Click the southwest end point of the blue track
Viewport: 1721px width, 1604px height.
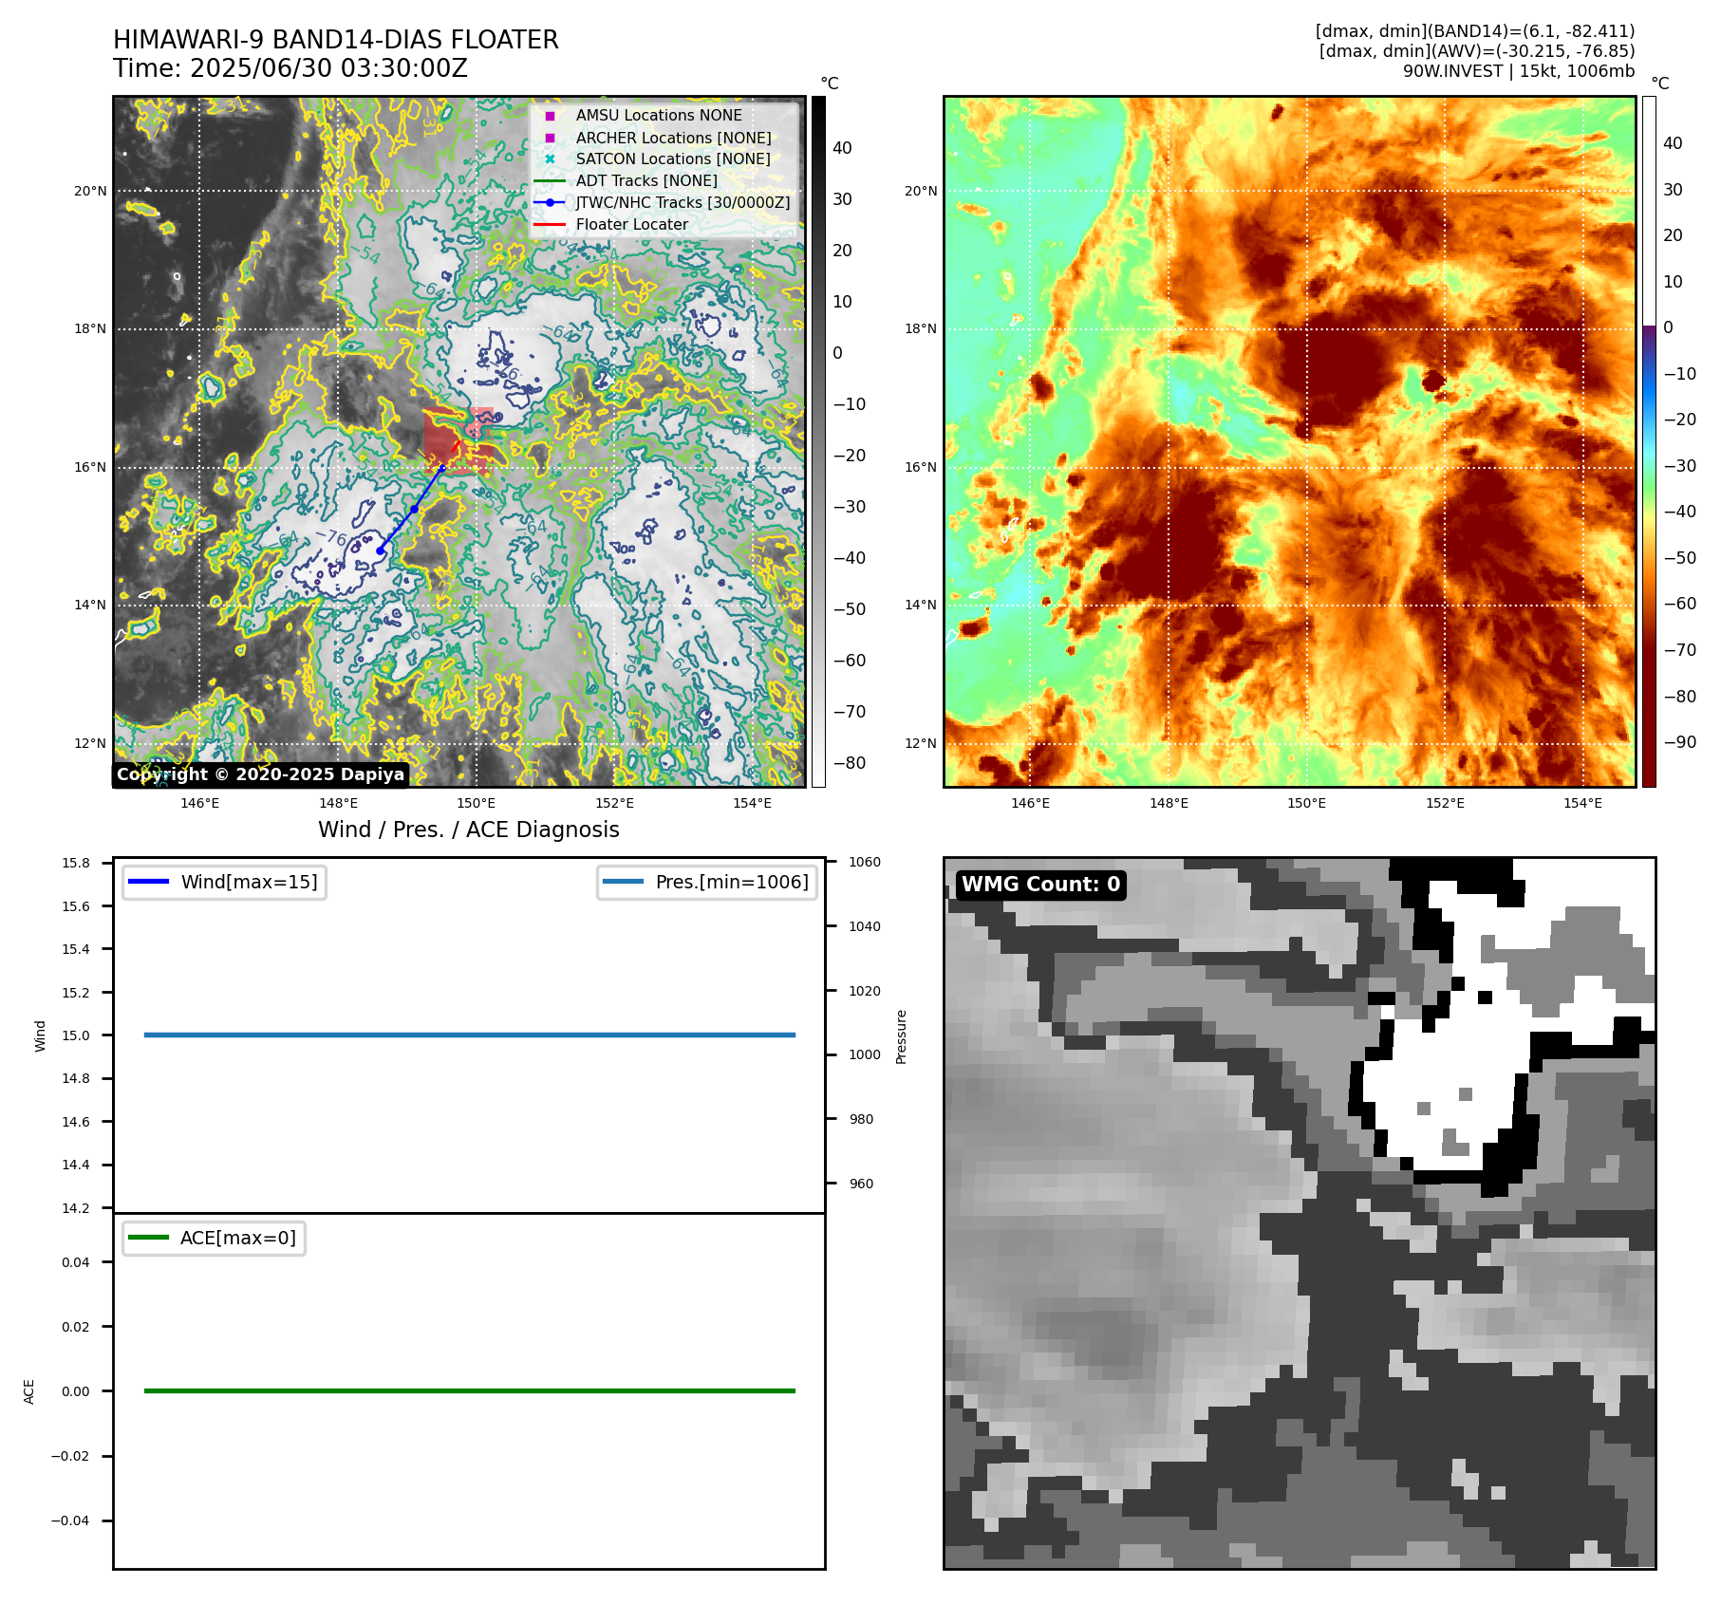(x=380, y=550)
